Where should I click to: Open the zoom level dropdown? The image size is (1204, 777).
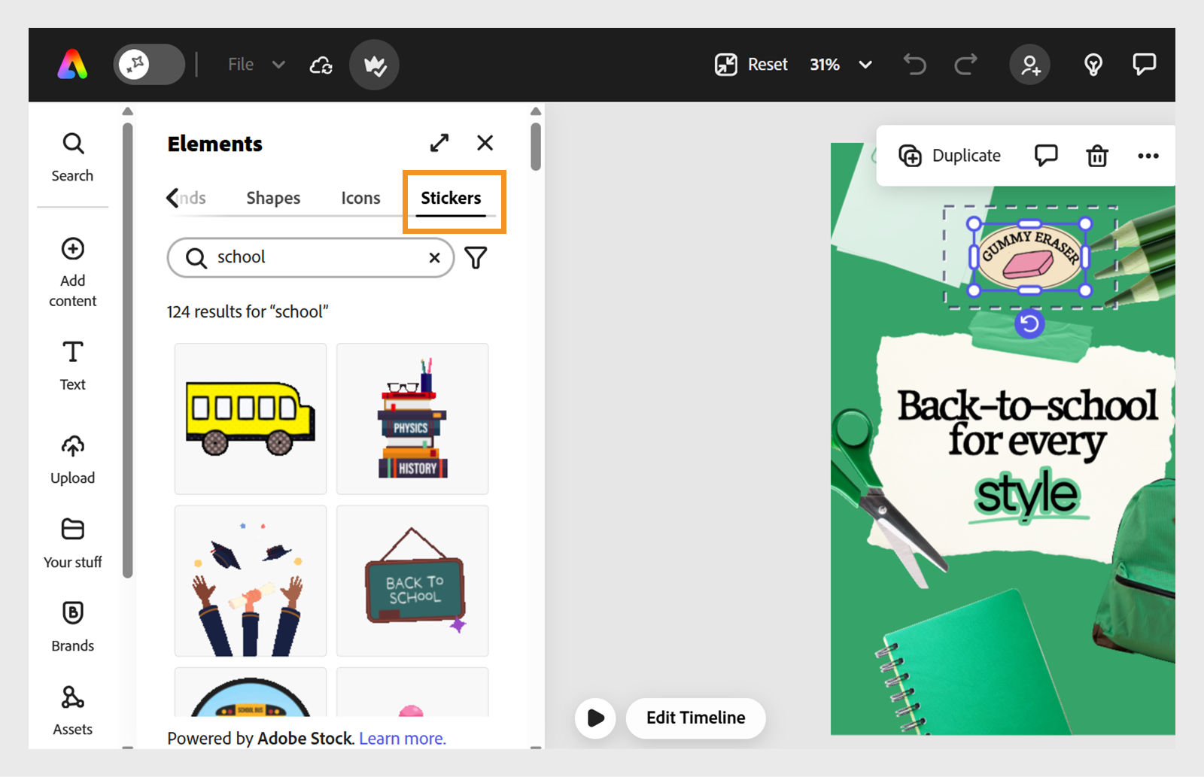[865, 65]
